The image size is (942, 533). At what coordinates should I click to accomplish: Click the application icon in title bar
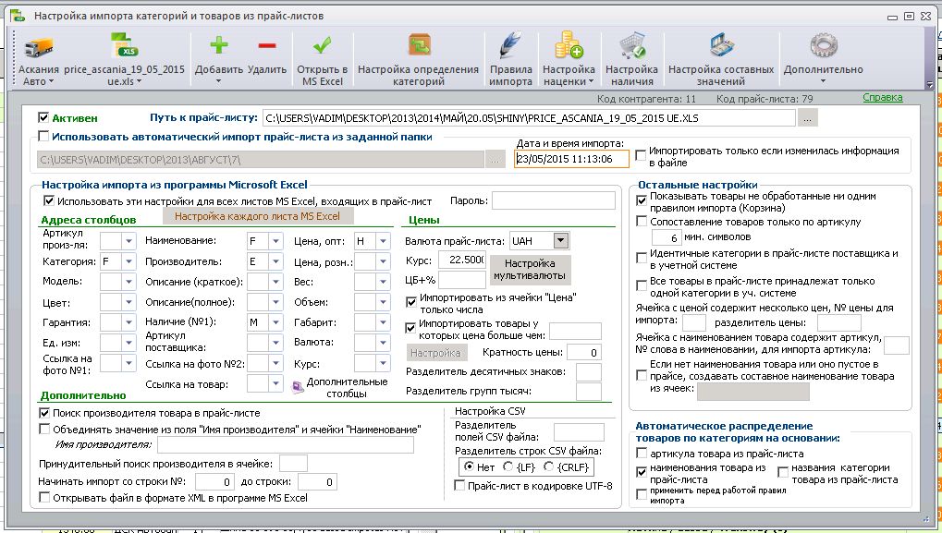(x=18, y=16)
